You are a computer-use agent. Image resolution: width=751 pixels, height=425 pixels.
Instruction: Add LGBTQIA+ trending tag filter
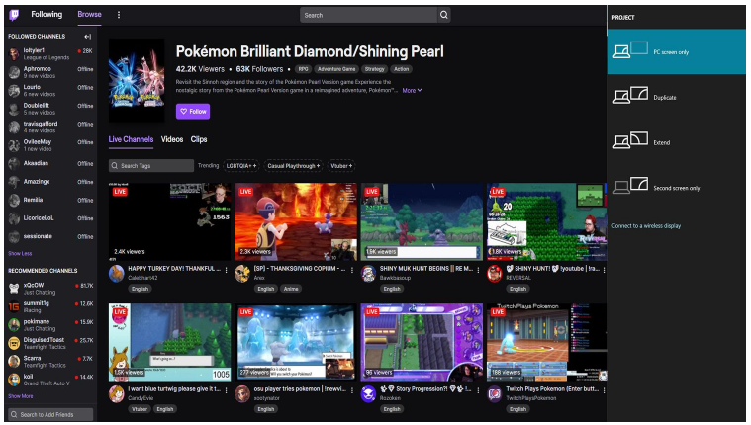240,166
